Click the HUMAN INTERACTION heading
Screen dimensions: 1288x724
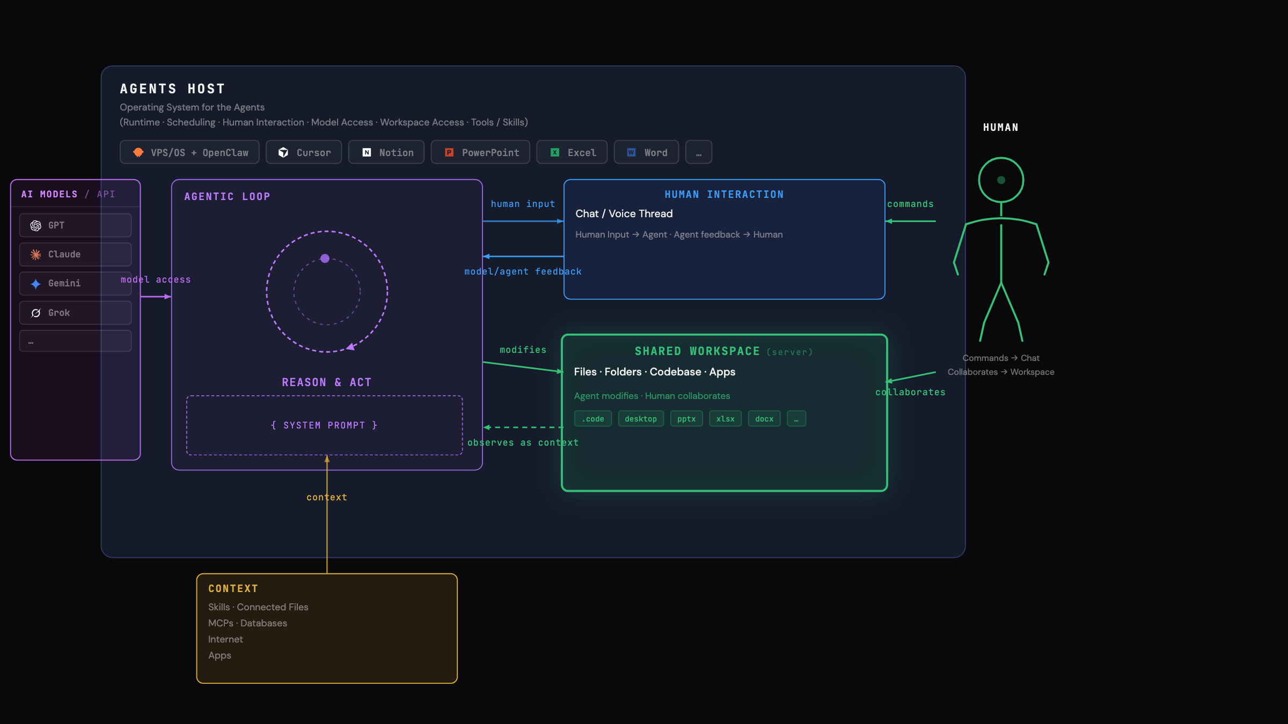[x=724, y=195]
